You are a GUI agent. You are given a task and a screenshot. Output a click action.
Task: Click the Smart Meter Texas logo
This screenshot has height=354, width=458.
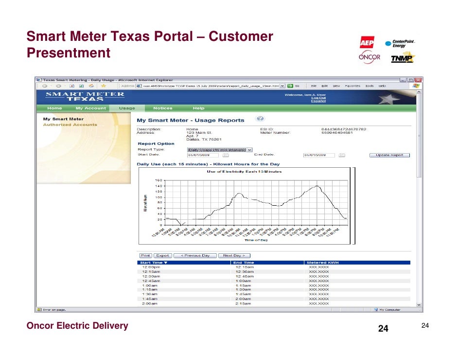pos(85,97)
